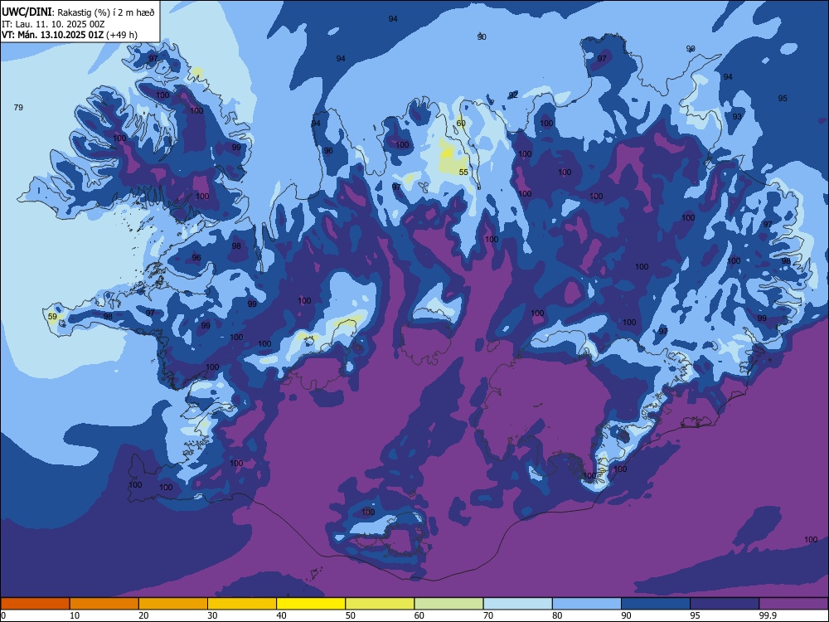This screenshot has width=829, height=622.
Task: Click the '30' legend tick label
Action: click(212, 615)
